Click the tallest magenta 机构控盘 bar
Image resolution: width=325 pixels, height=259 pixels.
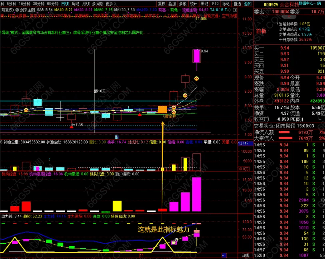click(197, 194)
